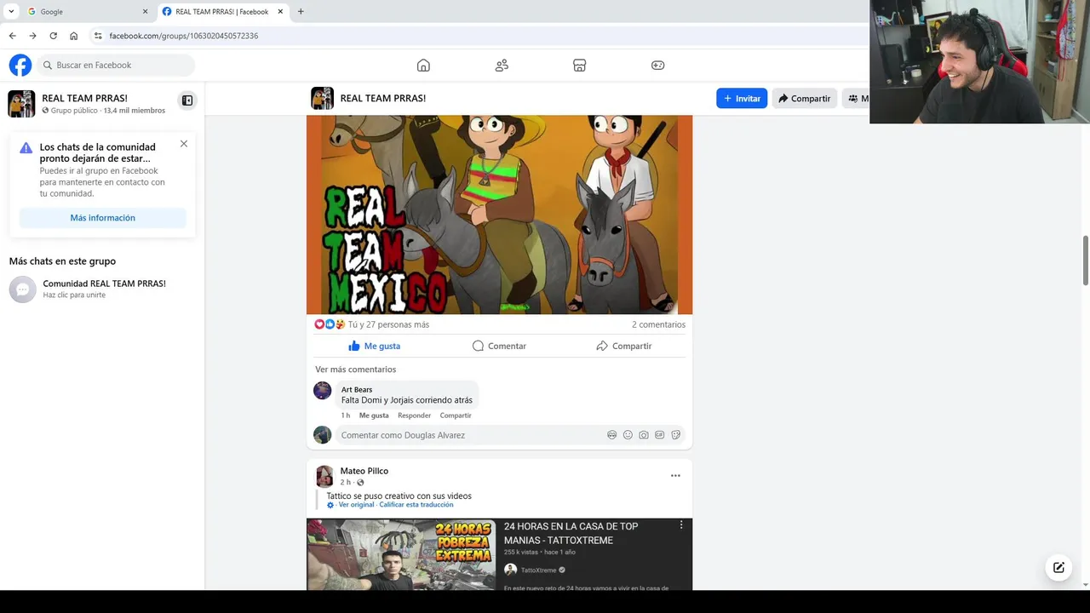
Task: Click the page vertical scrollbar thumb
Action: click(1086, 260)
